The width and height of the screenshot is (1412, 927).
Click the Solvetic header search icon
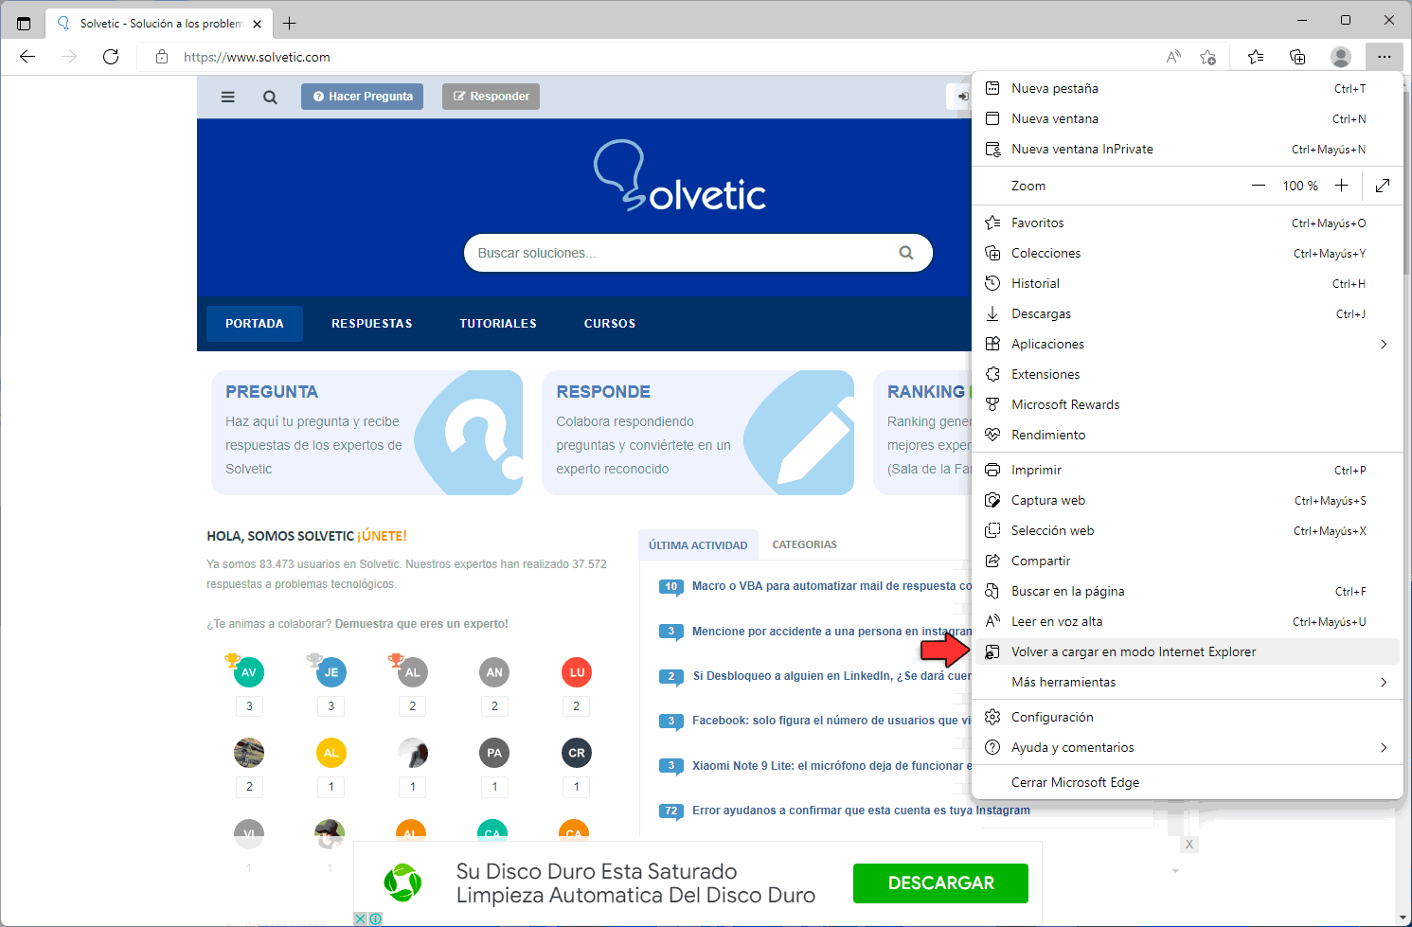click(270, 97)
